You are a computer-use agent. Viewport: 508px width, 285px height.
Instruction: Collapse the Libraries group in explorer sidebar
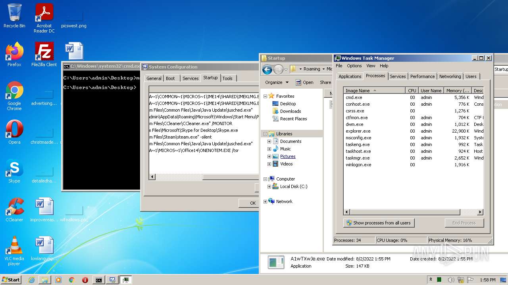[x=265, y=134]
